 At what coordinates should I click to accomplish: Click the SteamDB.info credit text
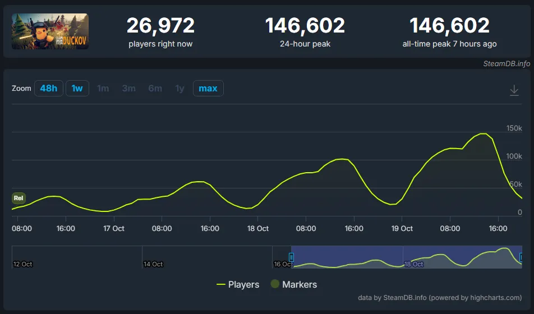pyautogui.click(x=506, y=63)
